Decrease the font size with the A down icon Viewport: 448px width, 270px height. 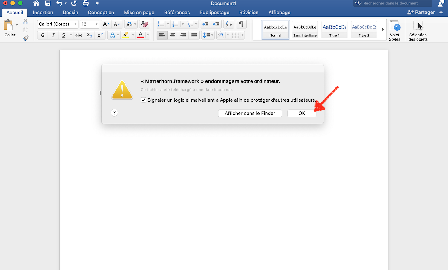coord(117,24)
